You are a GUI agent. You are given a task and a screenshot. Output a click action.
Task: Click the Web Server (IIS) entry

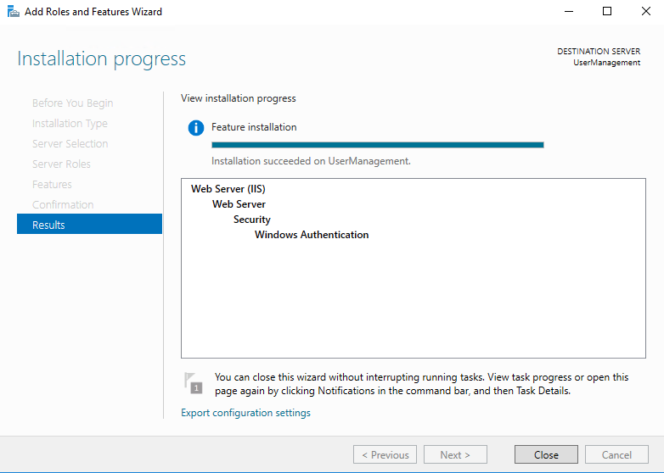tap(228, 189)
